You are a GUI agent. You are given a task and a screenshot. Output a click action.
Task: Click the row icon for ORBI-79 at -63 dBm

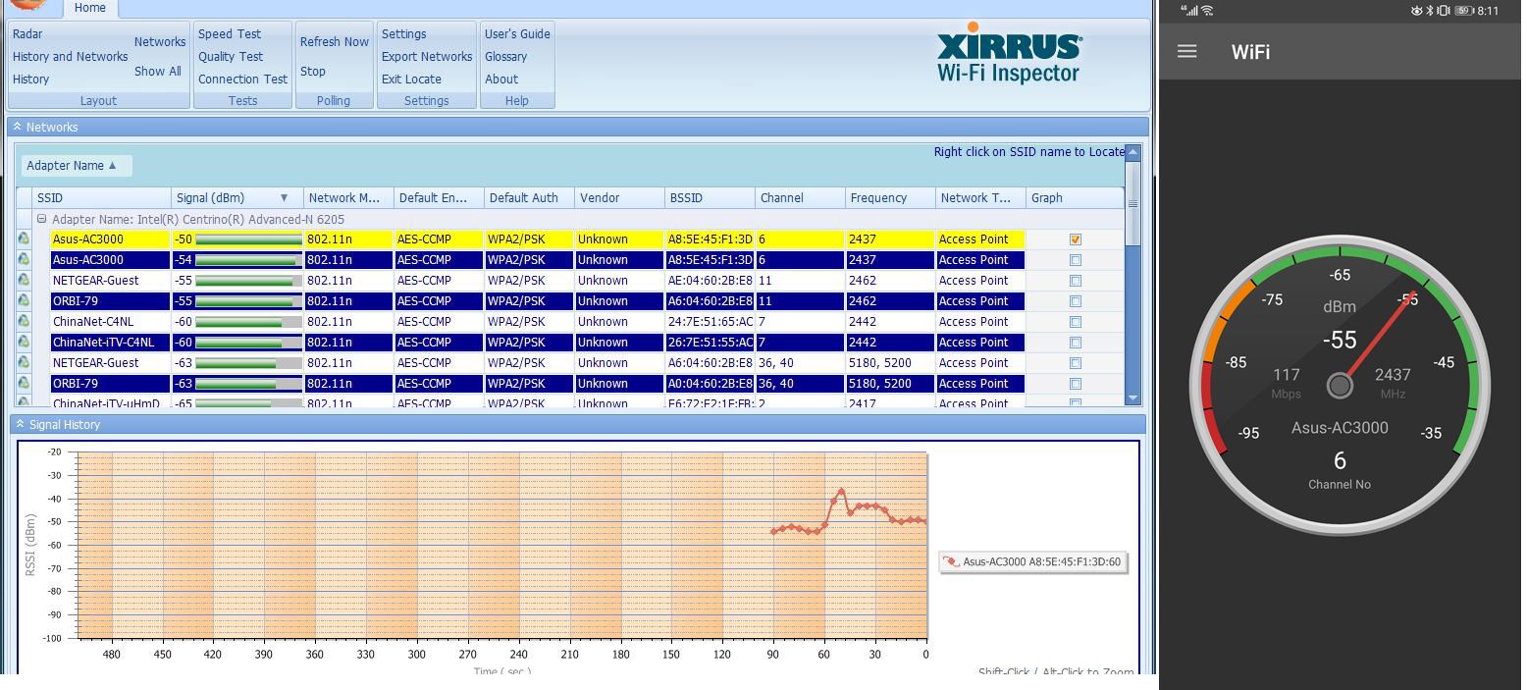[24, 383]
